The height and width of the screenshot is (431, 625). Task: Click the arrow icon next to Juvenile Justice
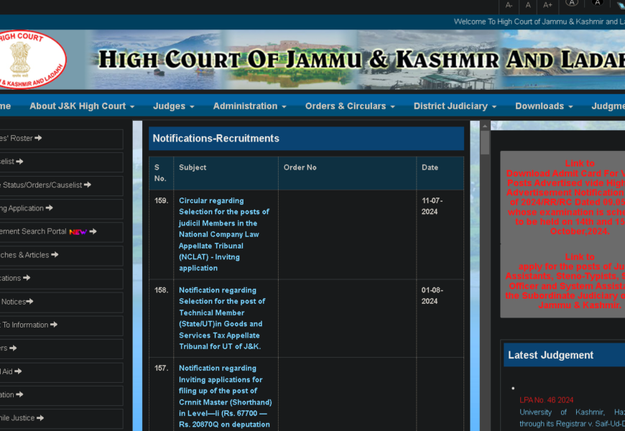pyautogui.click(x=40, y=418)
